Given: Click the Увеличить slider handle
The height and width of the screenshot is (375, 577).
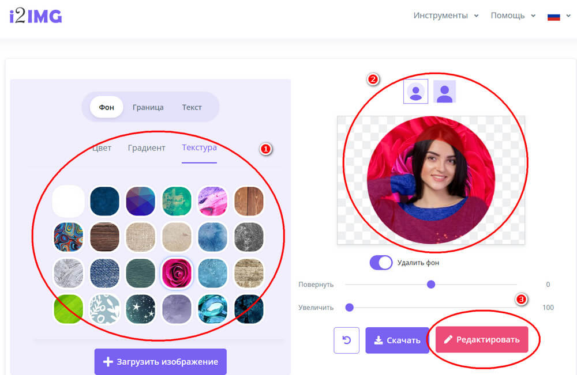Looking at the screenshot, I should point(350,308).
